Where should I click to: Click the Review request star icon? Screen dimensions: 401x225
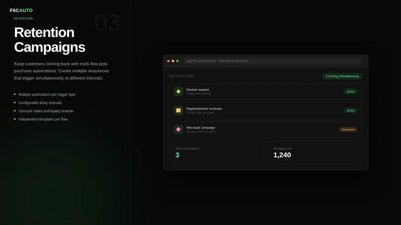178,91
